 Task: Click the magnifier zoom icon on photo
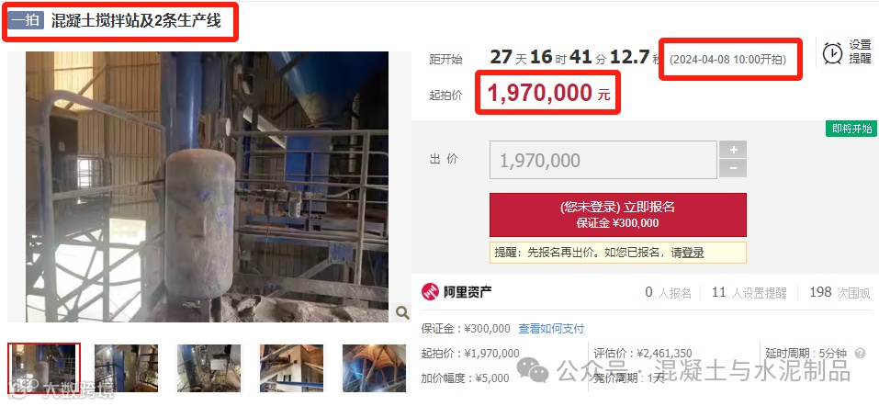click(402, 312)
